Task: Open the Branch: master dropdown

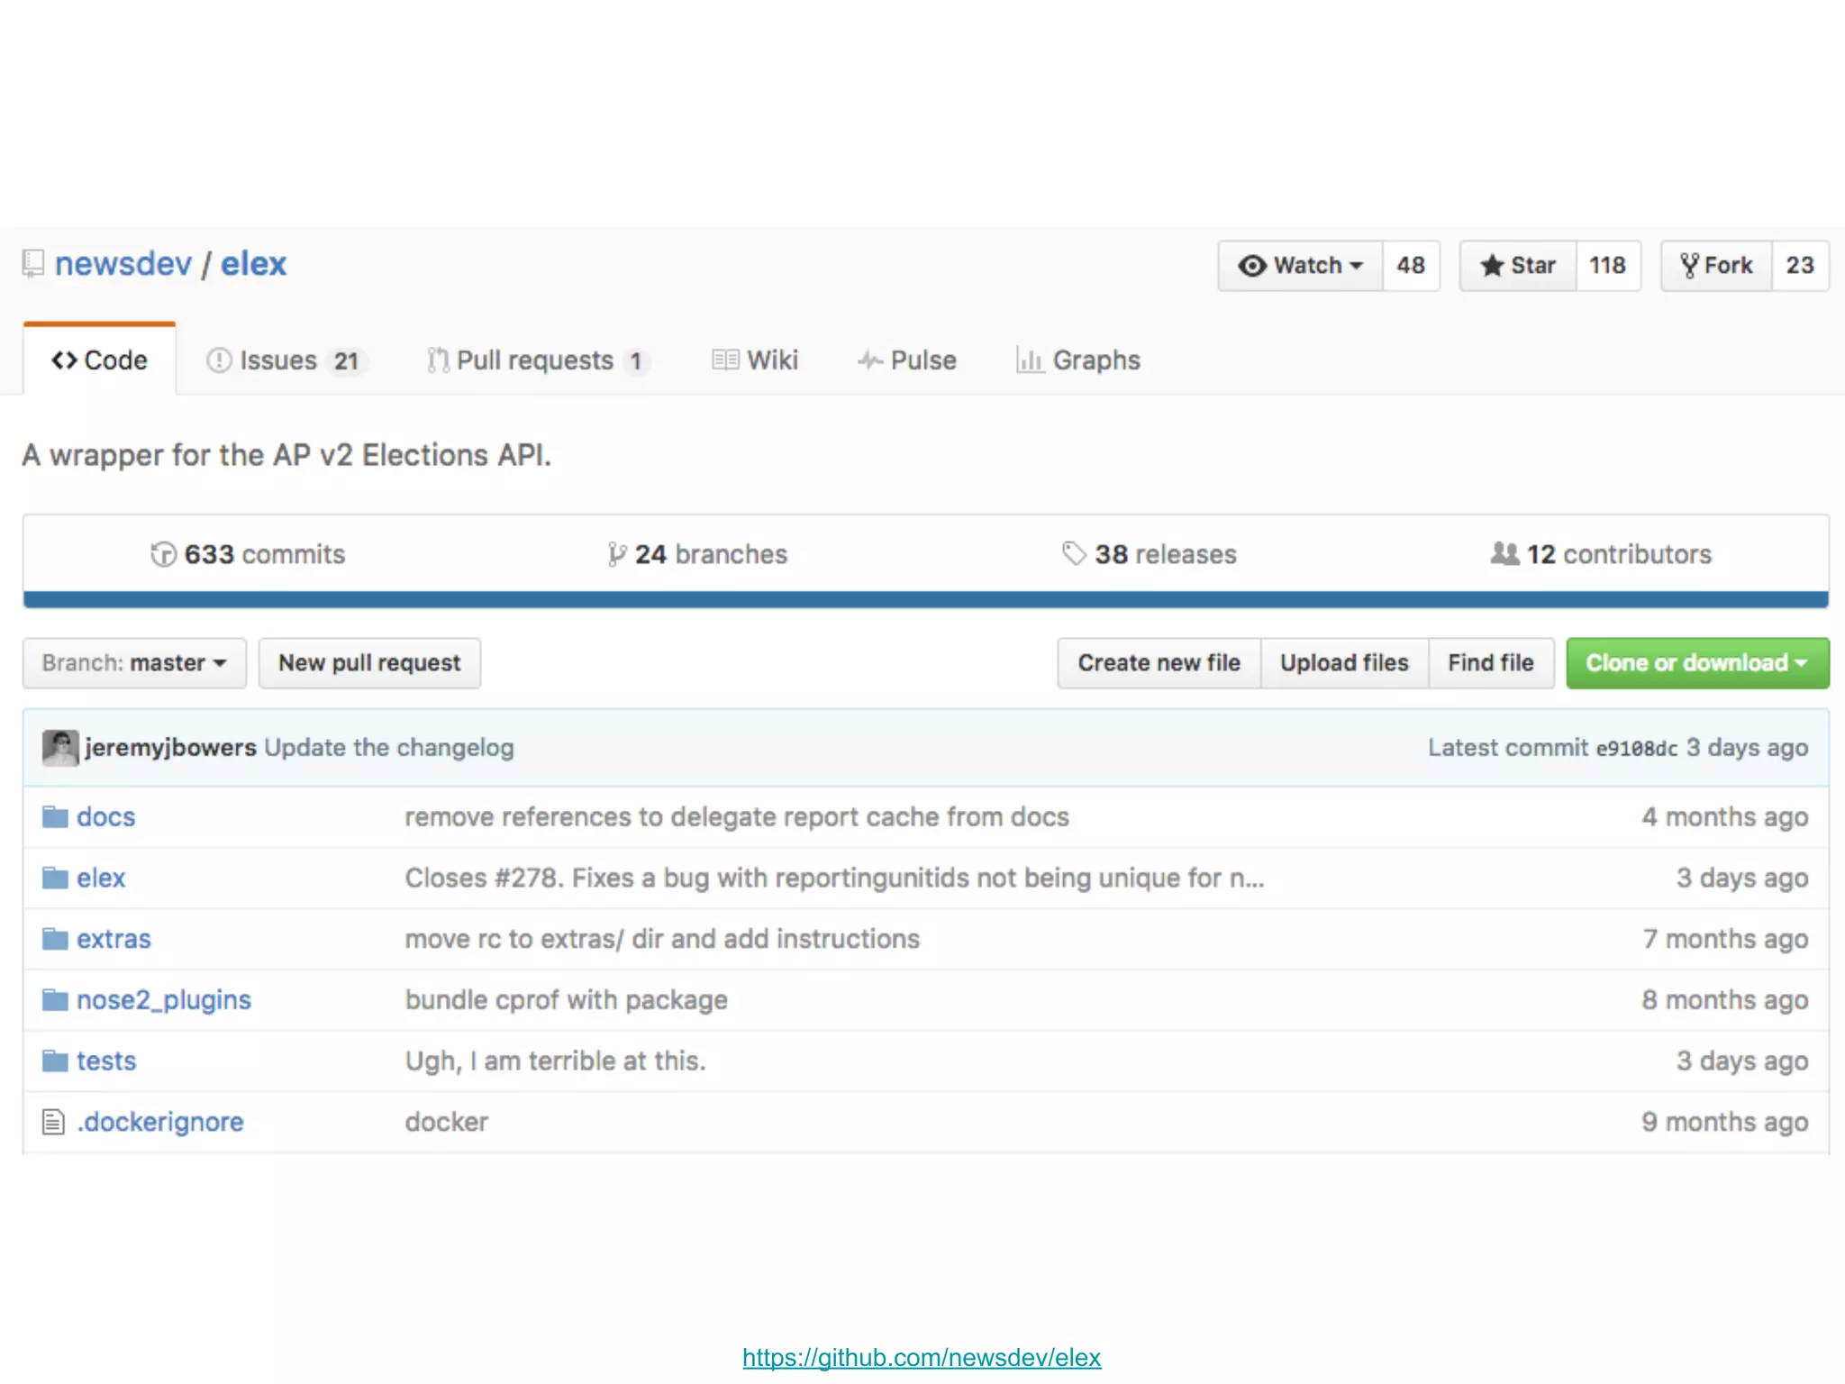Action: 134,663
